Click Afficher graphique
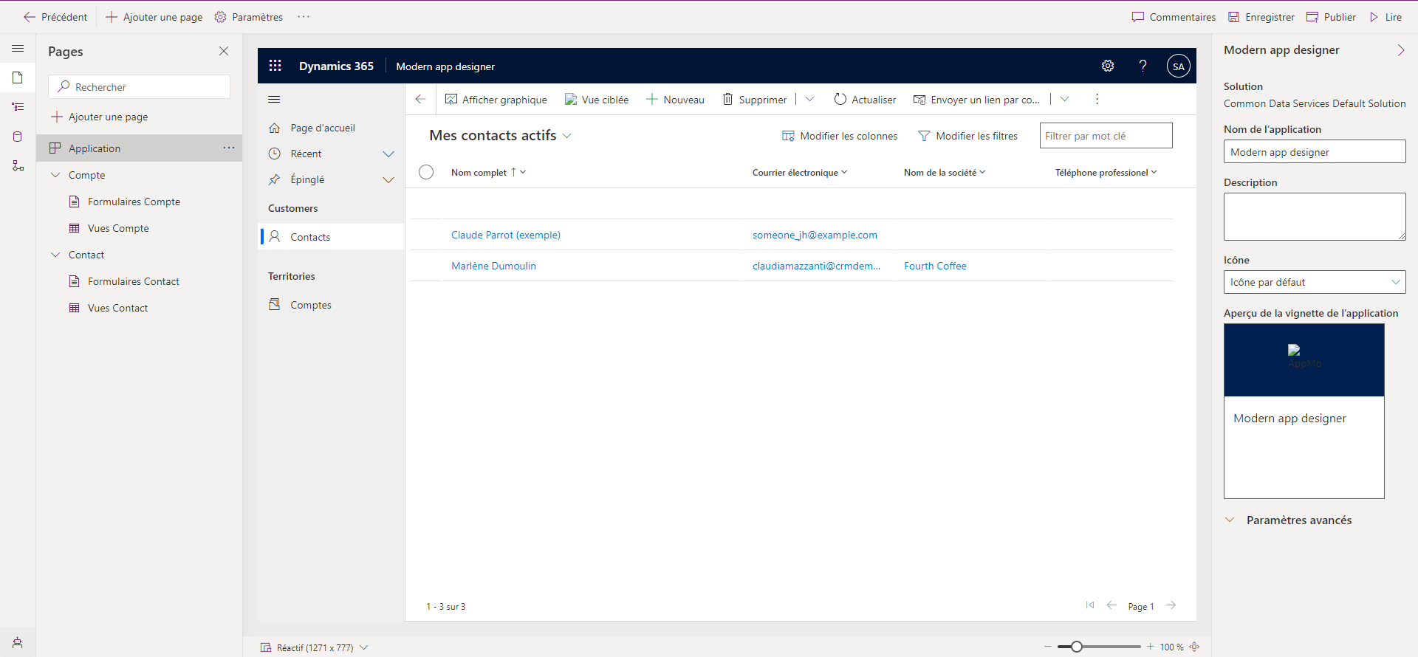 pos(496,99)
